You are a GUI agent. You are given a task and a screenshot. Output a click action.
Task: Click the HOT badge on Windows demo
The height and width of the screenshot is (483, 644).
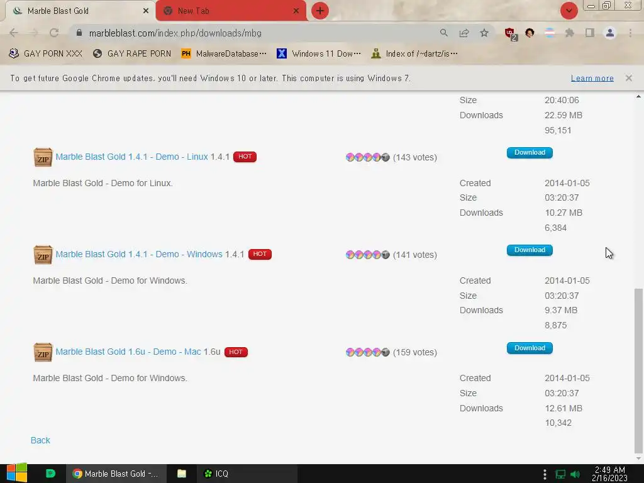coord(260,254)
